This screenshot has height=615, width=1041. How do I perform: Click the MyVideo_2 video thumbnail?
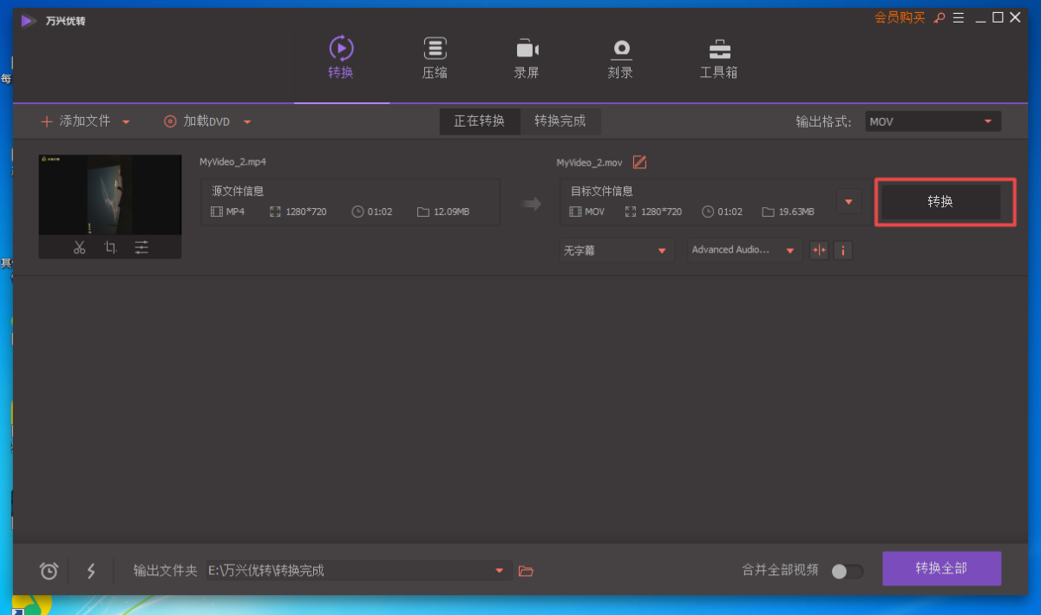(x=110, y=194)
